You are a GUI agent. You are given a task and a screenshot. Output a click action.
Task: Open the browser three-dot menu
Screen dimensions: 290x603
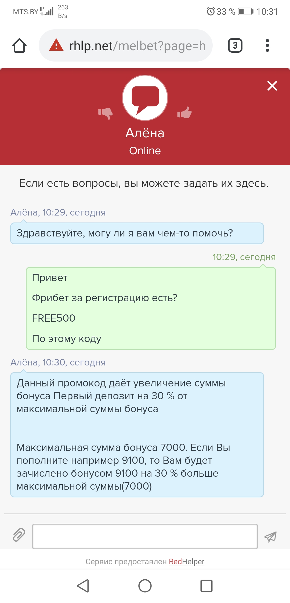click(267, 45)
